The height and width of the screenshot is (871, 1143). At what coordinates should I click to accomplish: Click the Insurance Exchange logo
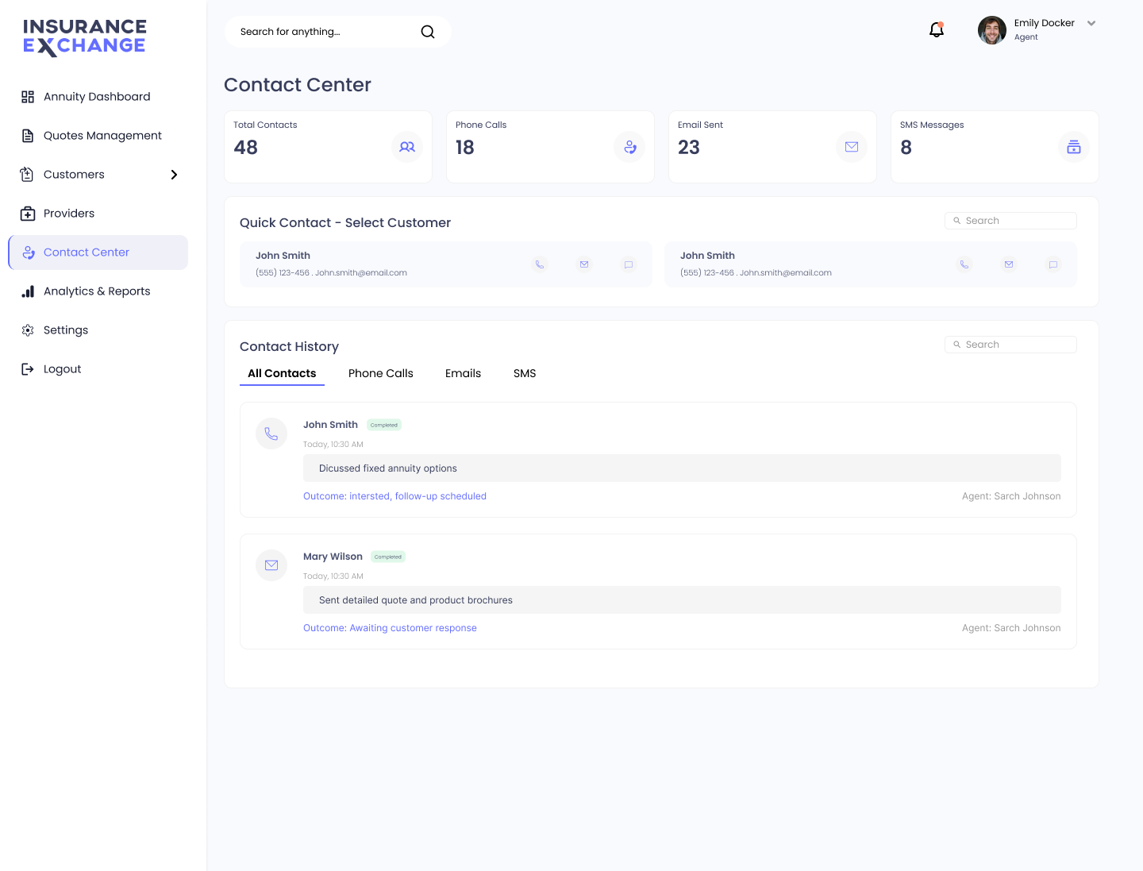[x=84, y=37]
